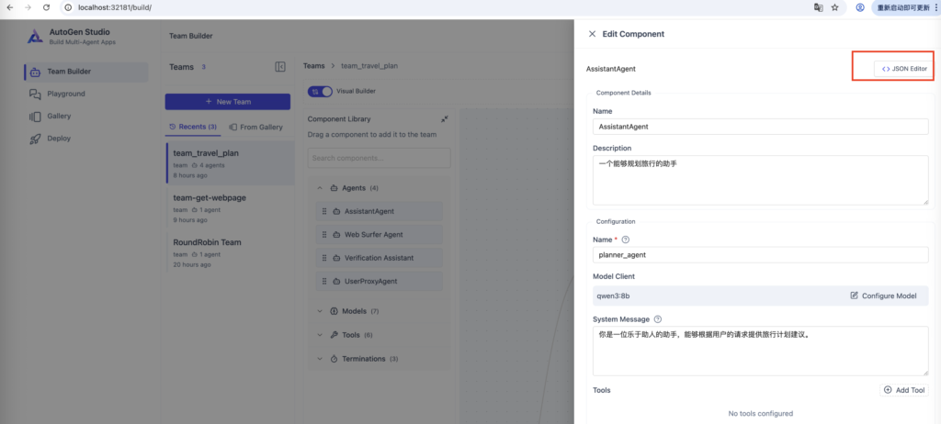Show help for System Message
Image resolution: width=941 pixels, height=424 pixels.
pyautogui.click(x=657, y=319)
